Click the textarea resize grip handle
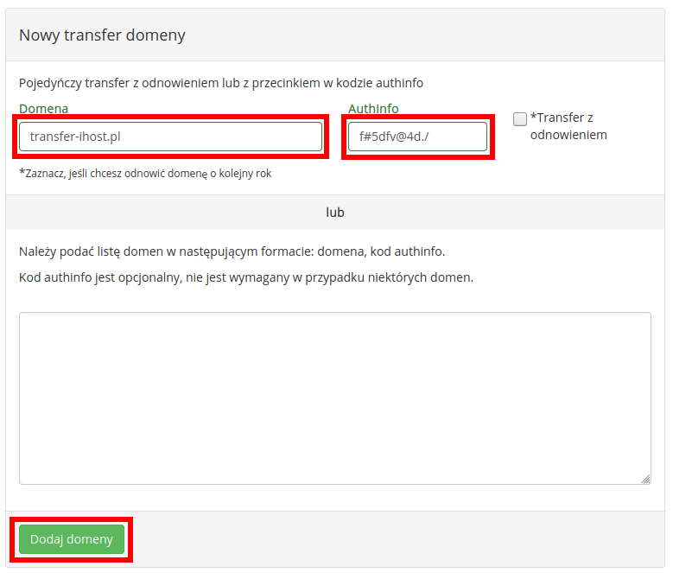The width and height of the screenshot is (673, 579). pyautogui.click(x=645, y=479)
